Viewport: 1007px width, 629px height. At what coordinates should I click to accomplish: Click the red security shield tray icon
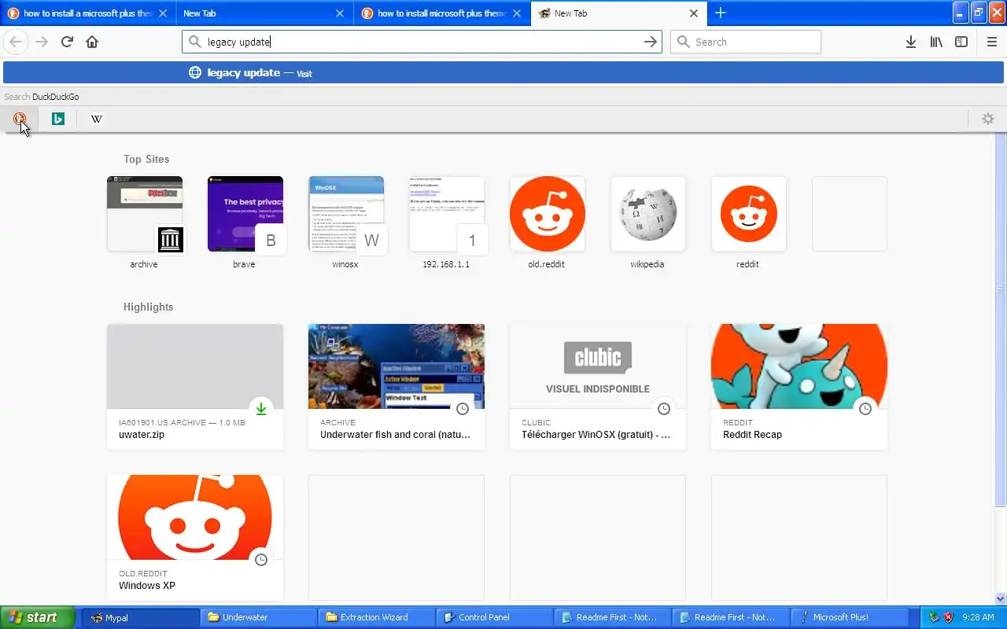(948, 617)
